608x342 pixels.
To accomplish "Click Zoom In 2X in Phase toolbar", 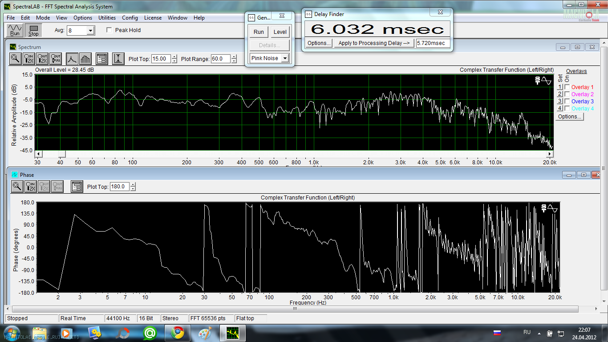I will tap(30, 186).
